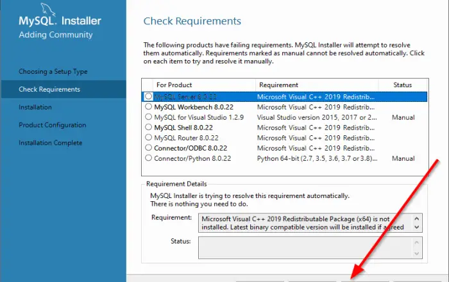Open the Installation step in the sidebar
Screen dimensions: 449x282
click(35, 107)
